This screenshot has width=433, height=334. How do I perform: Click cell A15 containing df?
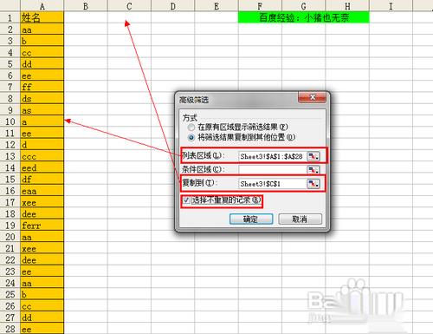click(42, 180)
